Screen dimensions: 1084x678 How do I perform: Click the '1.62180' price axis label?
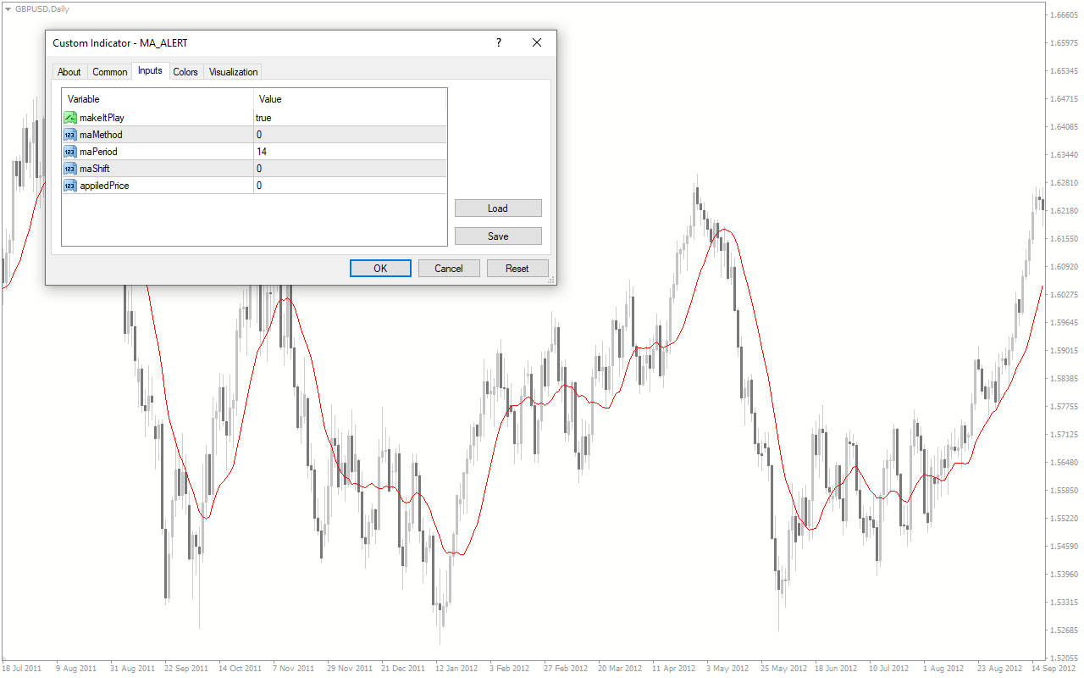coord(1064,210)
